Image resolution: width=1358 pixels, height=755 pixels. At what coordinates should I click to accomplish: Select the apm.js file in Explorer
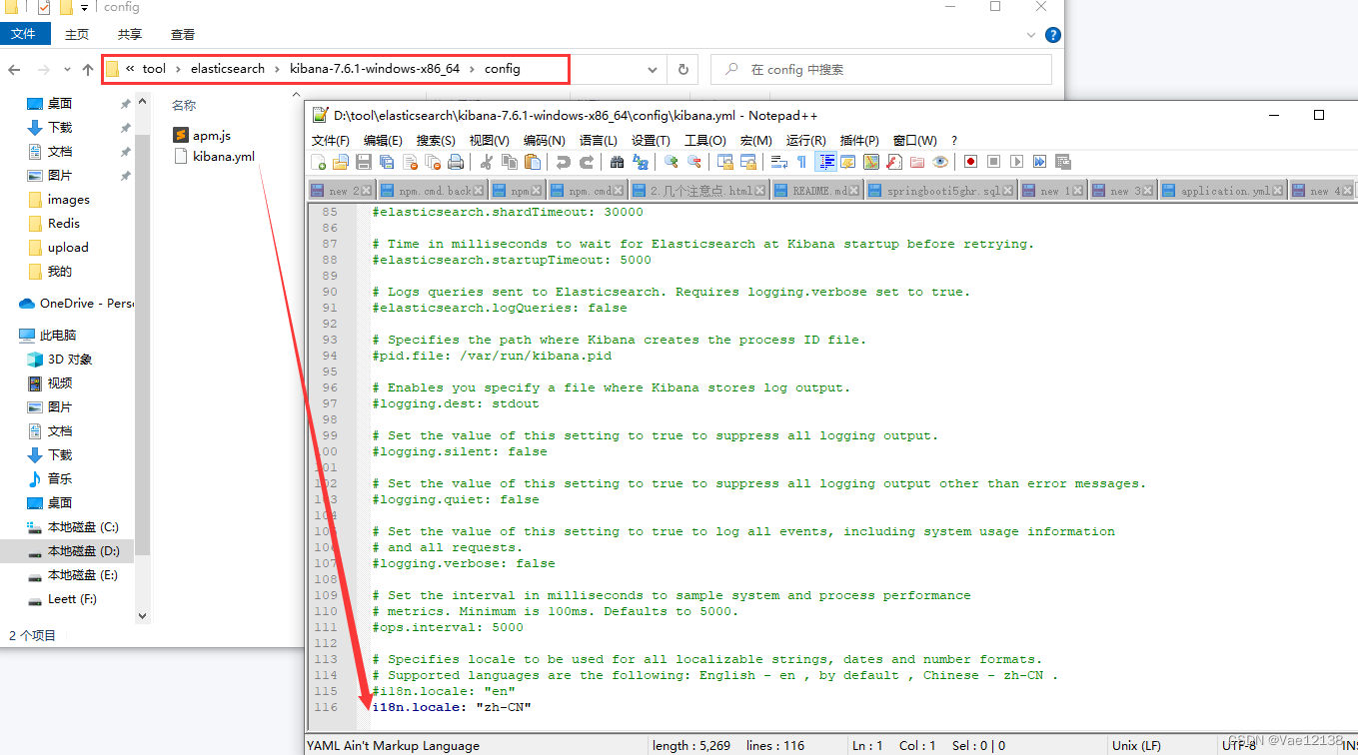click(x=203, y=135)
